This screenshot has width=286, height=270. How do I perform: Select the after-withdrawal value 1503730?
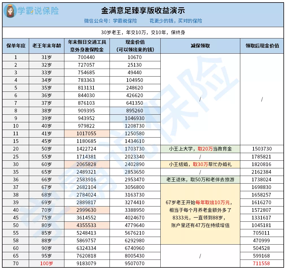click(x=262, y=149)
